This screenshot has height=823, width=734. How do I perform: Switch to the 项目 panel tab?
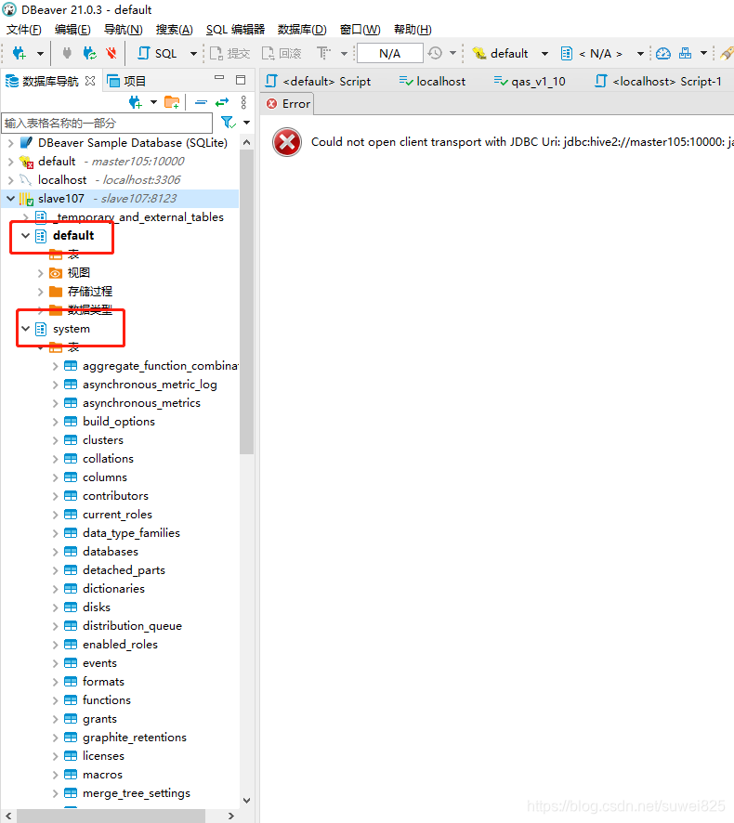pyautogui.click(x=126, y=81)
